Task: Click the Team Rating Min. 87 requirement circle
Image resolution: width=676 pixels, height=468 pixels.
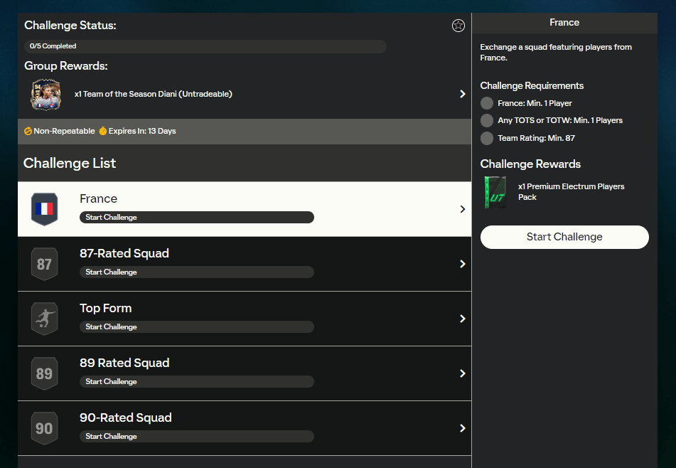Action: (487, 138)
